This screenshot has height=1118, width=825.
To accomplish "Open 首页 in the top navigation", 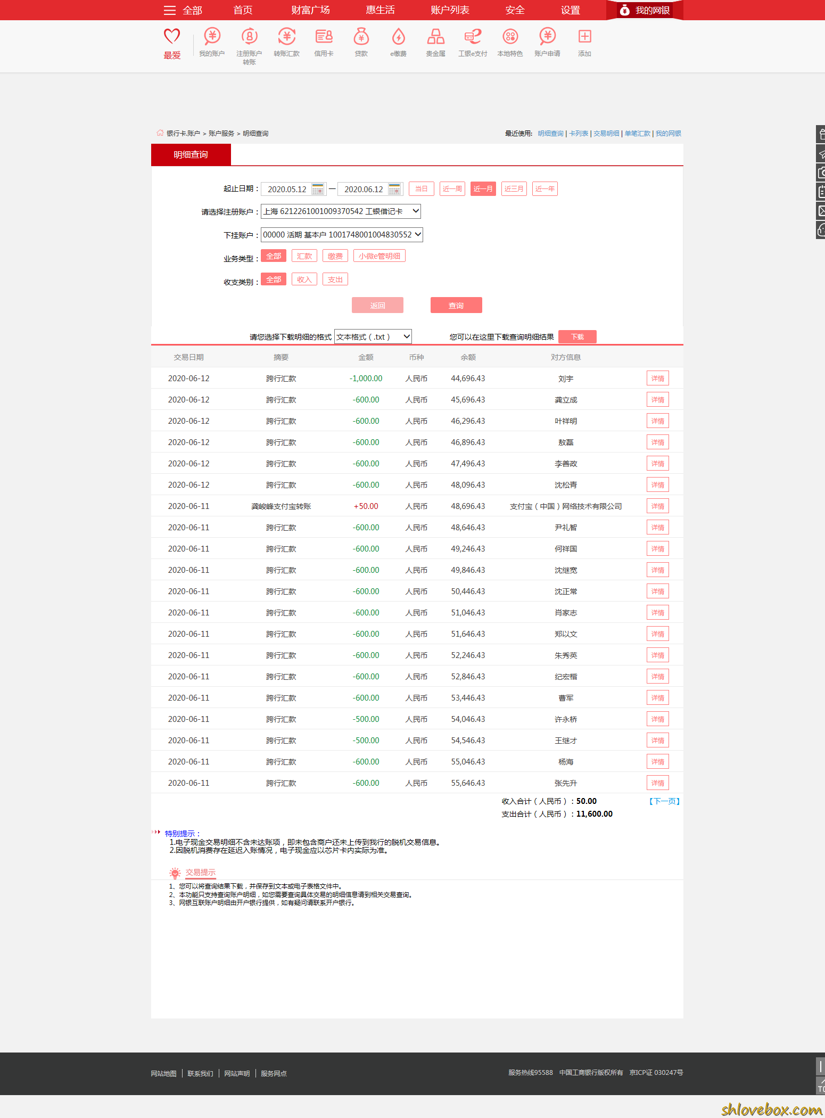I will (243, 10).
